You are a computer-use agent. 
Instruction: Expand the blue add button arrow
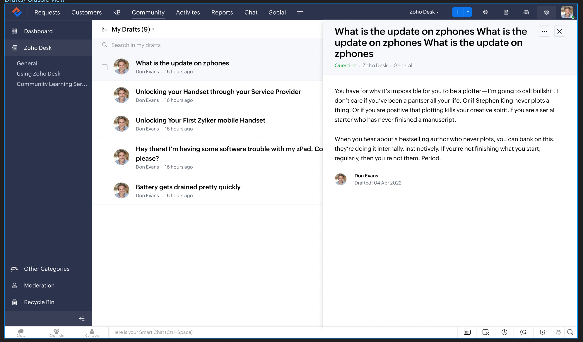(468, 12)
